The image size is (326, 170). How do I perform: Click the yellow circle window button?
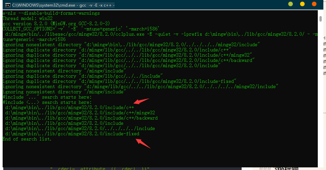click(302, 4)
